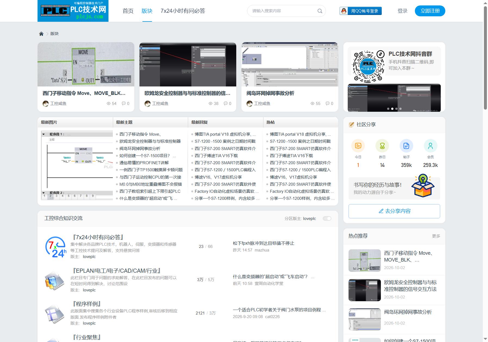Click the EPLAN/电工 forum section icon

click(55, 280)
